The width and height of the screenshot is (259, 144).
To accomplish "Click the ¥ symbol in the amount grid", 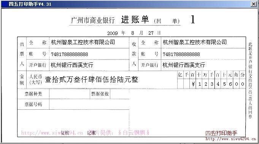I will point(193,84).
